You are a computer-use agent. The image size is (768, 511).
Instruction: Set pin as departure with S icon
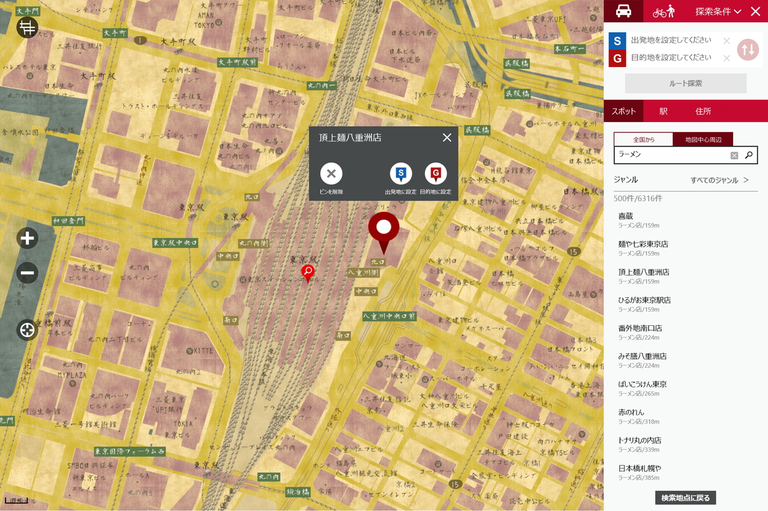(401, 174)
